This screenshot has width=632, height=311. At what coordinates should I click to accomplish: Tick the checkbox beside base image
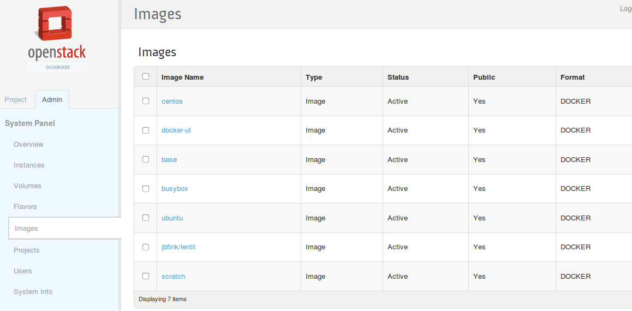click(146, 159)
